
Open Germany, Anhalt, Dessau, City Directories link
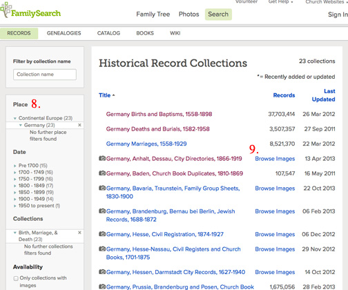174,159
